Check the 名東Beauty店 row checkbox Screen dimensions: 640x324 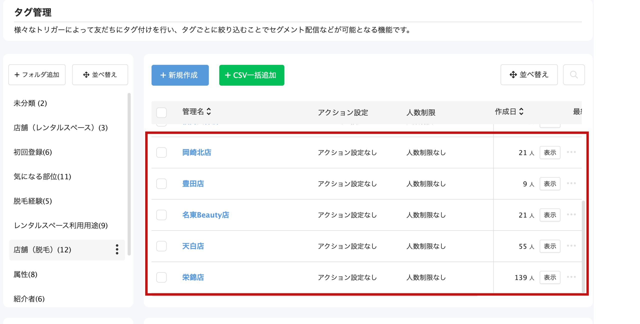click(161, 215)
